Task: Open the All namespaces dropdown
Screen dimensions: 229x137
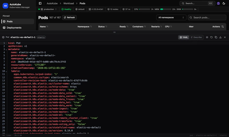Action: click(x=171, y=18)
